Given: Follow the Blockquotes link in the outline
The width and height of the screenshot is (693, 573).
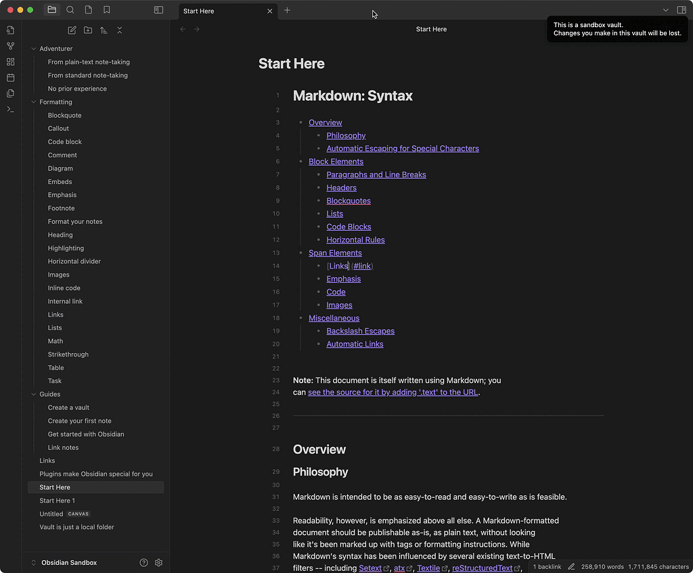Looking at the screenshot, I should point(349,200).
